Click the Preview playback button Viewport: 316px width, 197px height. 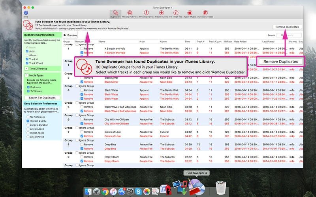(70, 35)
